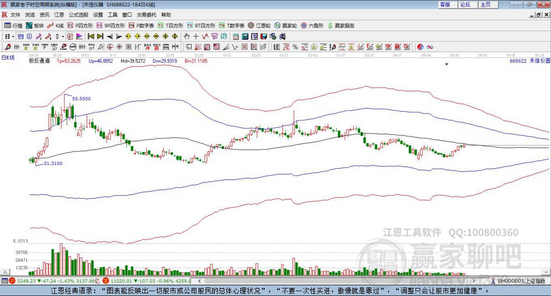The image size is (551, 296).
Task: Open the calendar icon
Action: pyautogui.click(x=236, y=37)
